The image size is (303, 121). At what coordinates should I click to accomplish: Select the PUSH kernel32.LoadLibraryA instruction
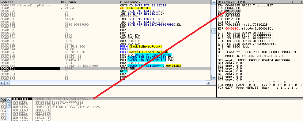tap(144, 52)
